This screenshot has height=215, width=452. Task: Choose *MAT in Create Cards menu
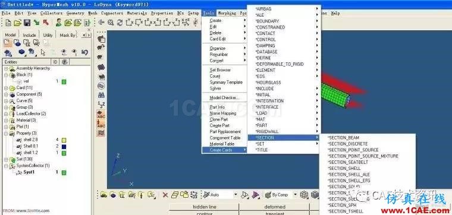pyautogui.click(x=260, y=119)
